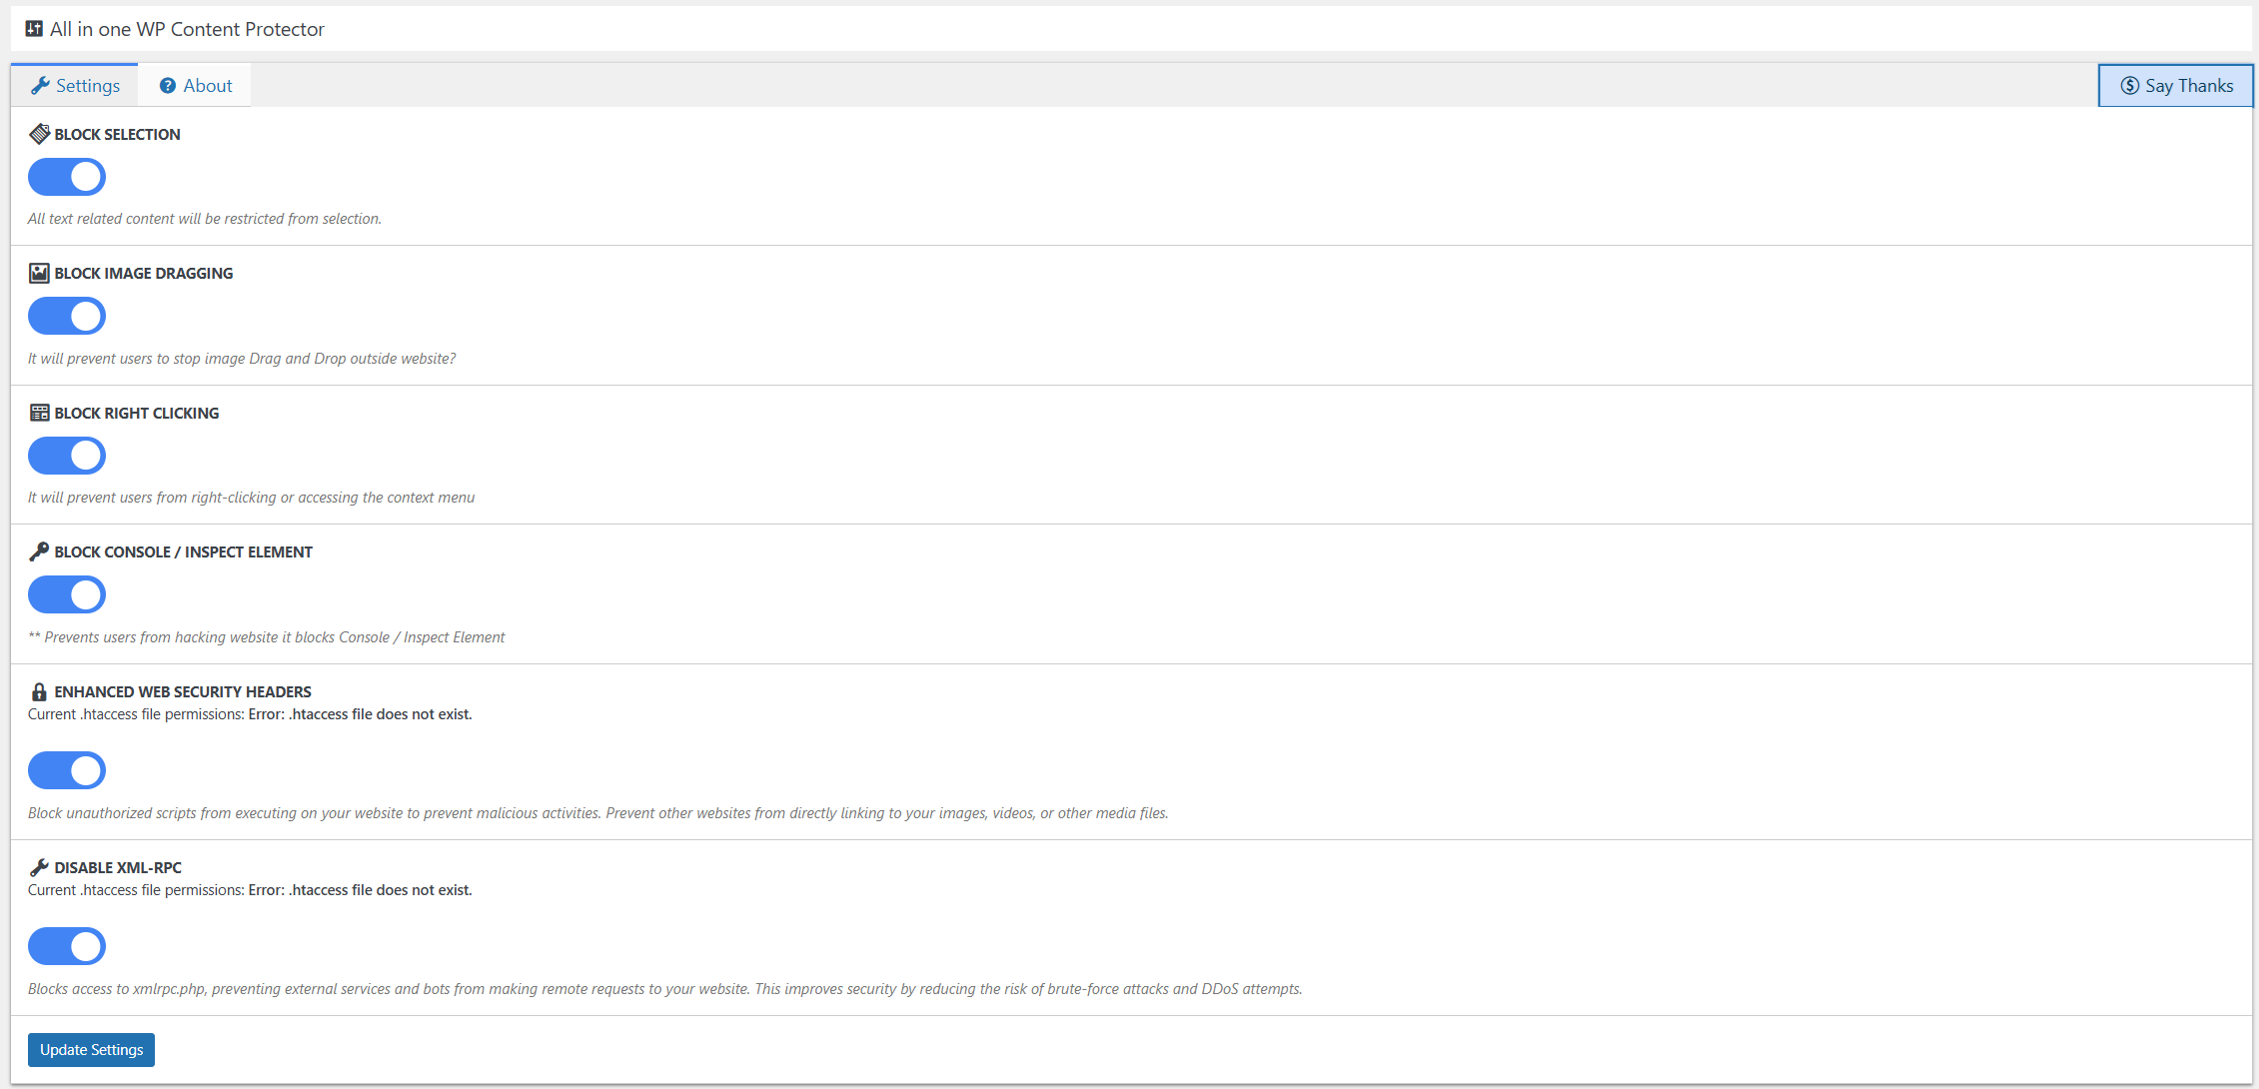Click the plugin logo icon beside title
Screen dimensions: 2259x1089
pos(34,29)
